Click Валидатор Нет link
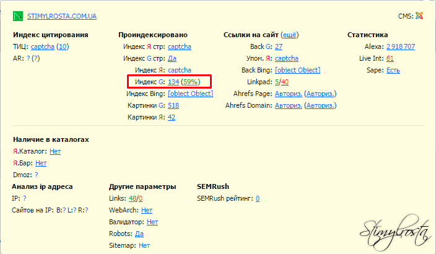436x254 pixels. (152, 222)
